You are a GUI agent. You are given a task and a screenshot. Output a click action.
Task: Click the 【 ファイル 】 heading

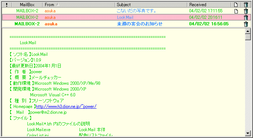coord(20,118)
